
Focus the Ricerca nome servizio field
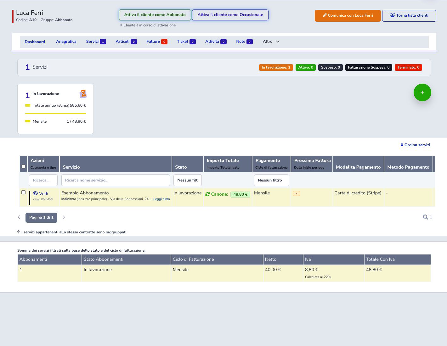point(116,180)
